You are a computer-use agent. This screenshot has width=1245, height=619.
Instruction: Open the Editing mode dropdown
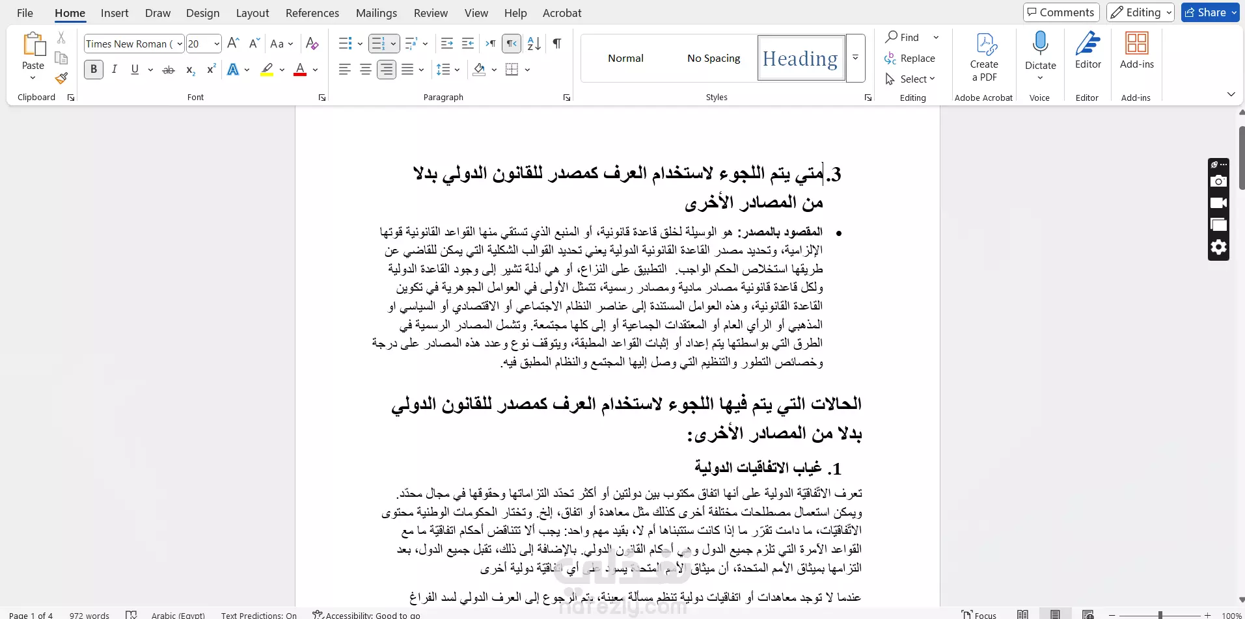click(1141, 12)
